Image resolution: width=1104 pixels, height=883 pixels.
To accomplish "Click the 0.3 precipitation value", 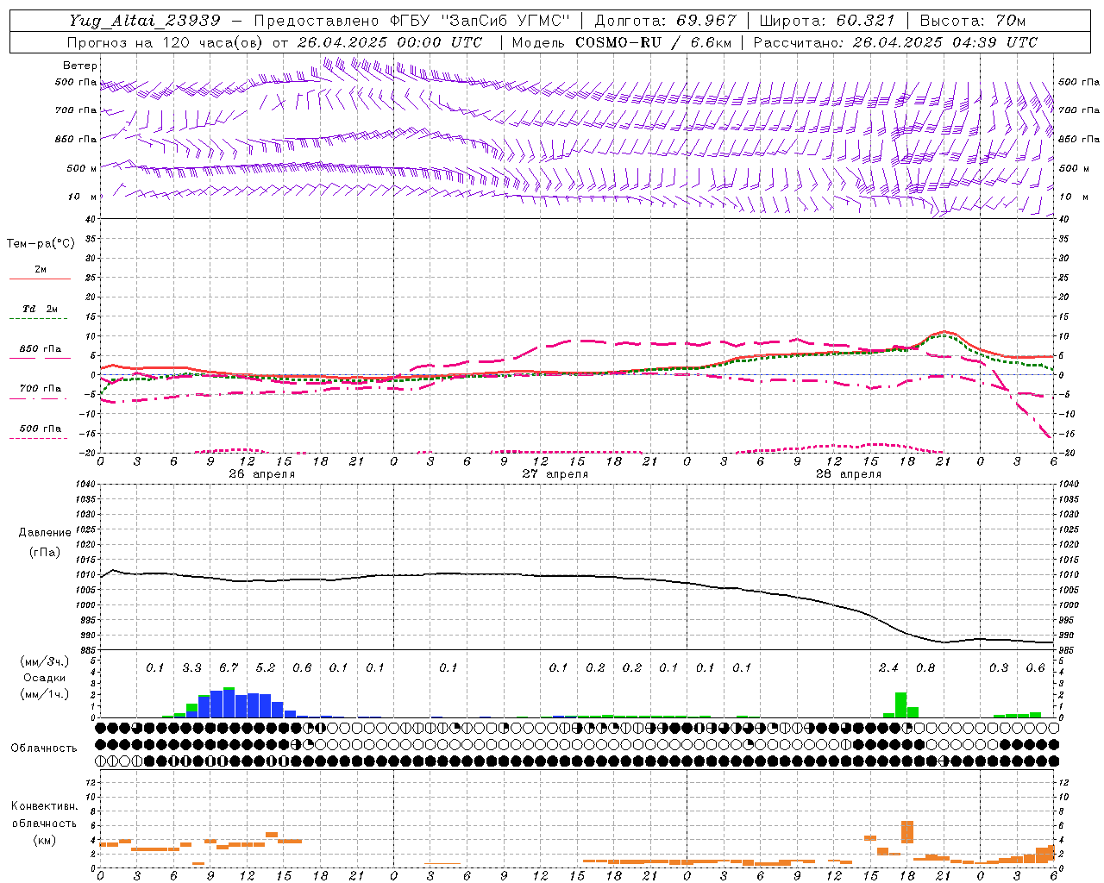I will click(x=999, y=668).
